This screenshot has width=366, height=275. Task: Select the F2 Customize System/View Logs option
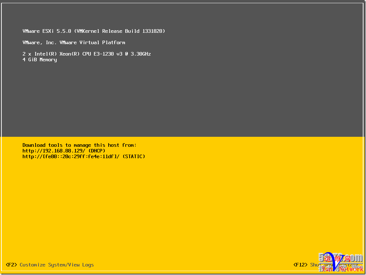pos(50,265)
